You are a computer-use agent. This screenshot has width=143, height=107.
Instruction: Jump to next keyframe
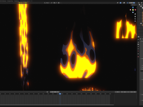(x=57, y=92)
